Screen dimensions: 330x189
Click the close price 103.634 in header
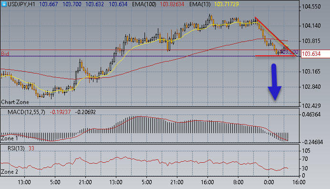(118, 4)
